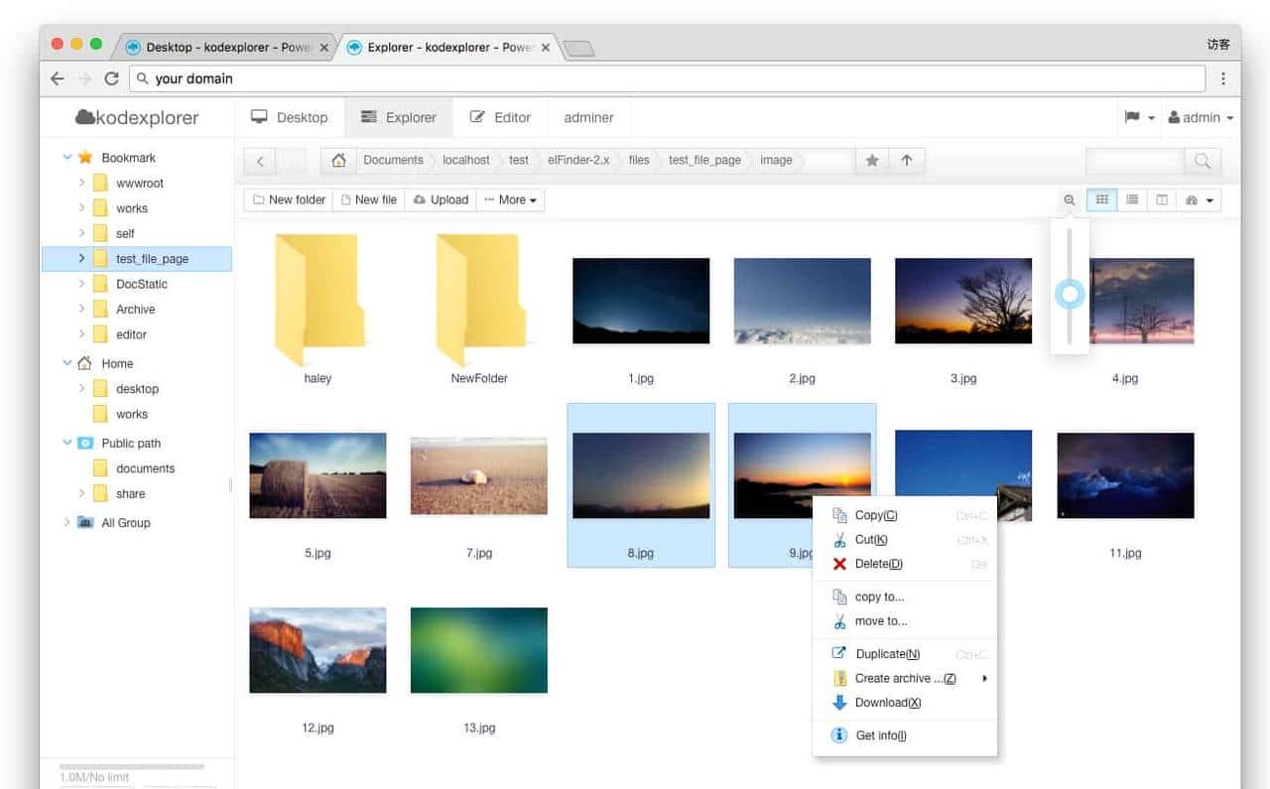1270x789 pixels.
Task: Click the icon size slider handle
Action: [1070, 294]
